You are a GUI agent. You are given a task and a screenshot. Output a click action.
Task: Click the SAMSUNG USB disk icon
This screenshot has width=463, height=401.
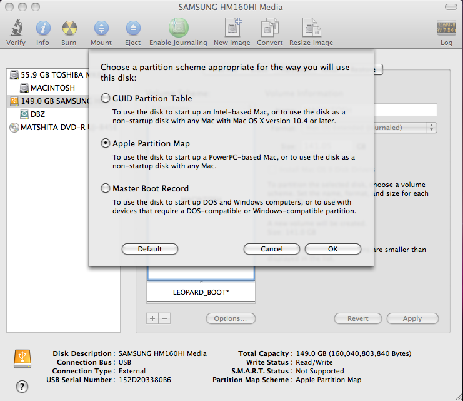click(x=14, y=101)
